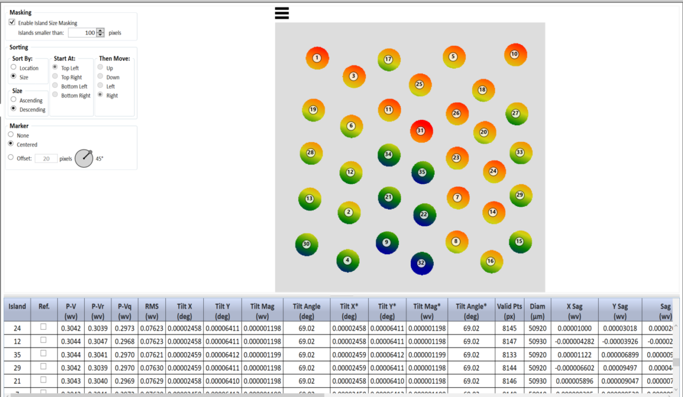Click the up arrow on the pixels spinner
Viewport: 683px width, 397px height.
coord(99,30)
